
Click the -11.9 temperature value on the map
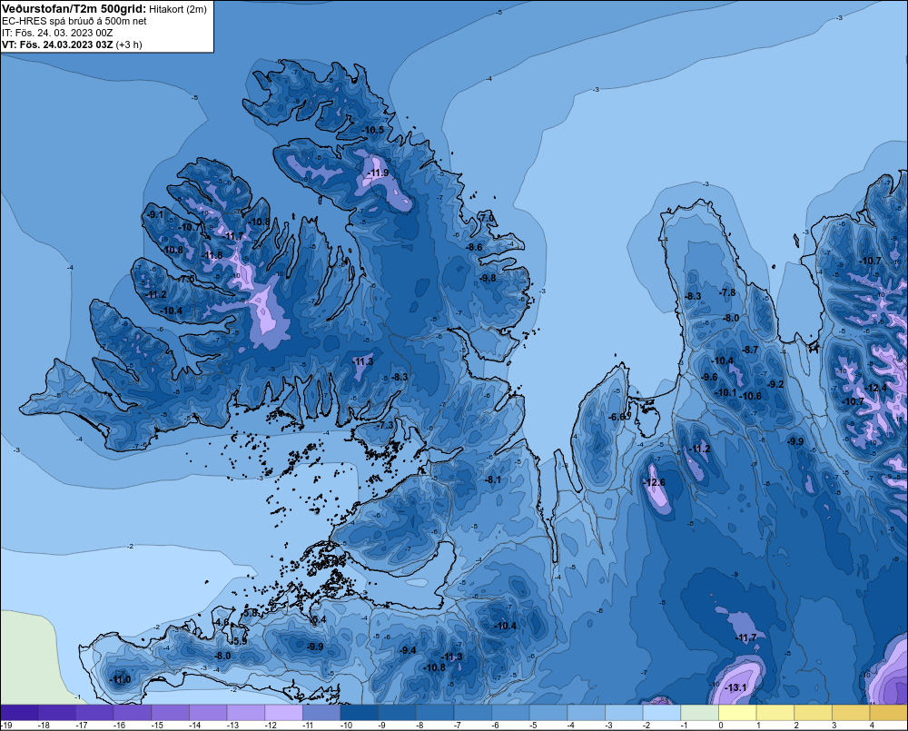coord(378,173)
